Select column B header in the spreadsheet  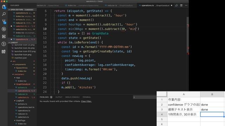click(212, 94)
